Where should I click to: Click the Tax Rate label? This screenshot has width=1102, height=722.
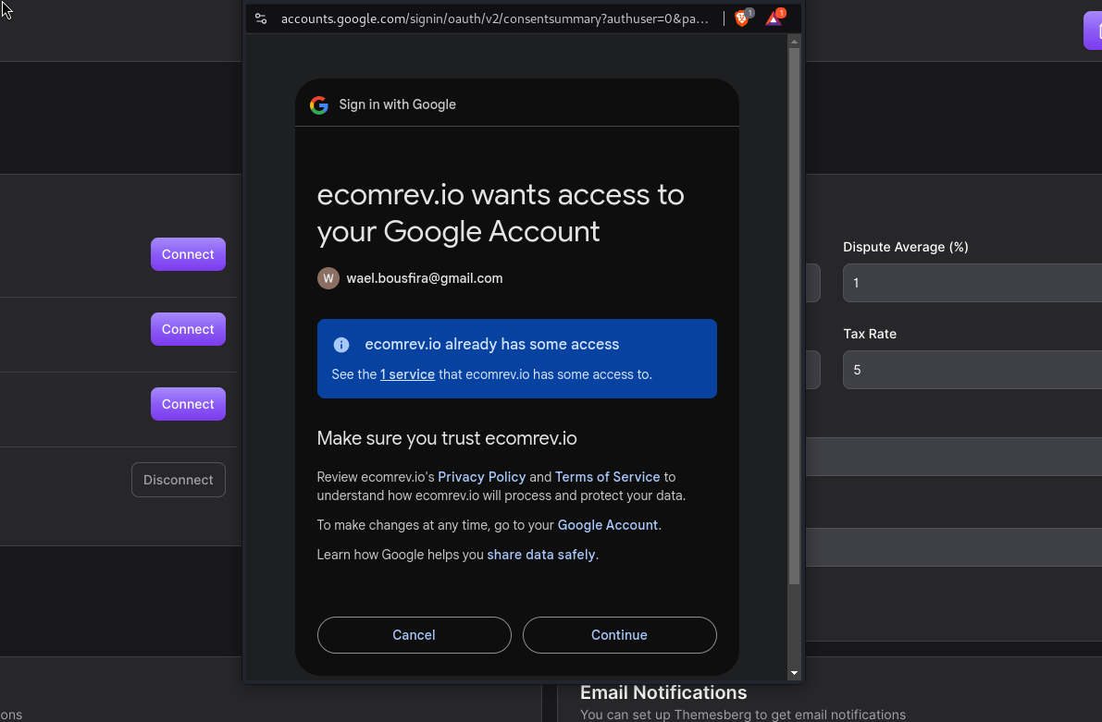click(x=870, y=334)
